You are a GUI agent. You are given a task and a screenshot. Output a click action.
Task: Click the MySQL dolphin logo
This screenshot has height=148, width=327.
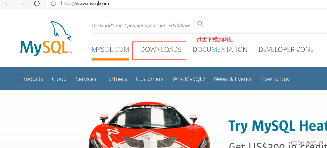(x=46, y=38)
